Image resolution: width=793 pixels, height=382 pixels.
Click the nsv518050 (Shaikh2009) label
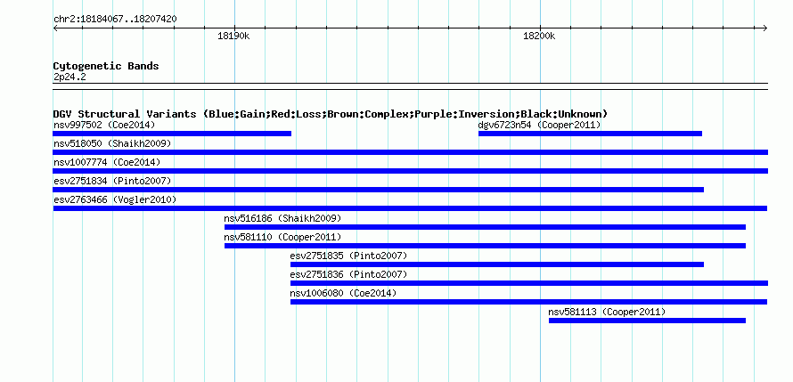click(x=112, y=143)
